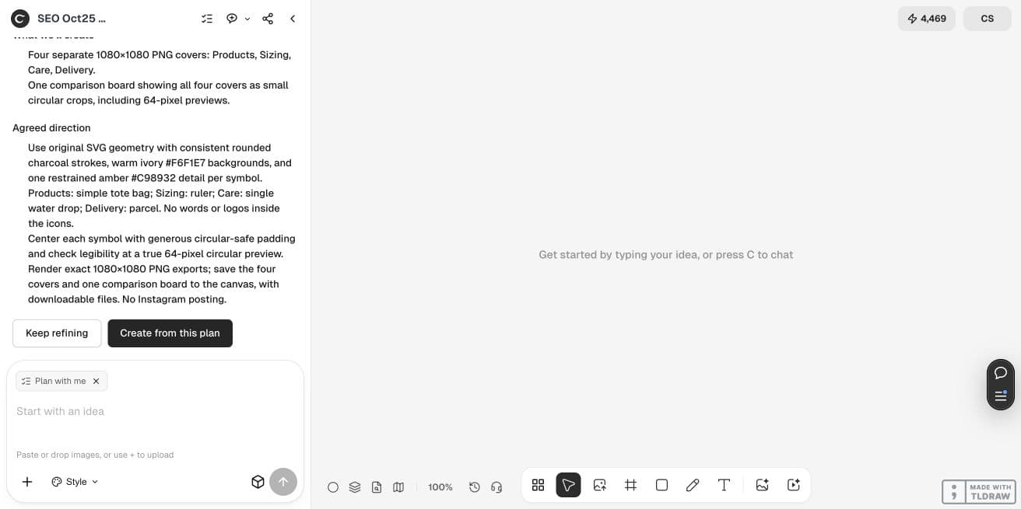This screenshot has width=1021, height=509.
Task: Click the Keep refining button
Action: tap(57, 333)
